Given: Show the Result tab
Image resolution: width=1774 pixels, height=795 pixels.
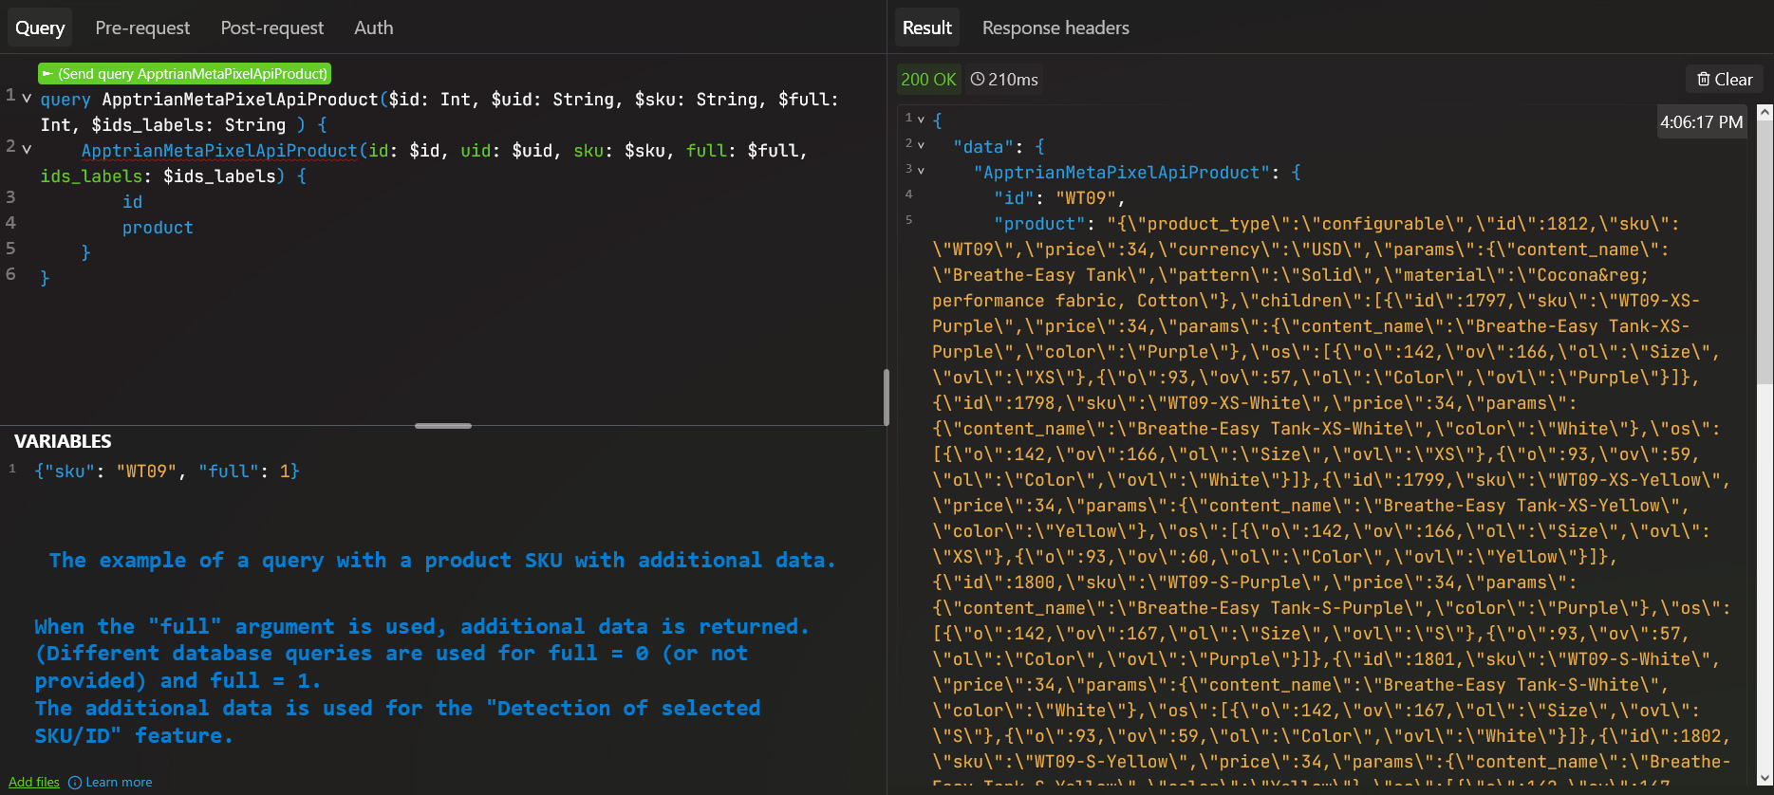Looking at the screenshot, I should point(927,28).
